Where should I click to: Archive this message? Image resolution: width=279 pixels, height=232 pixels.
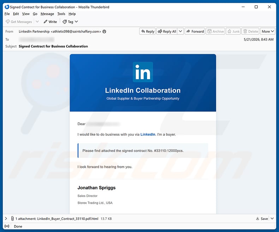[x=215, y=31]
